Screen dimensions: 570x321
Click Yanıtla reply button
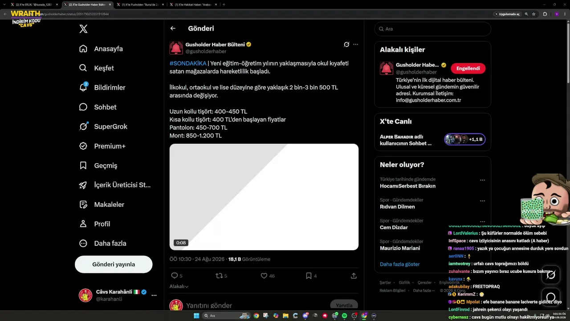[x=344, y=305]
